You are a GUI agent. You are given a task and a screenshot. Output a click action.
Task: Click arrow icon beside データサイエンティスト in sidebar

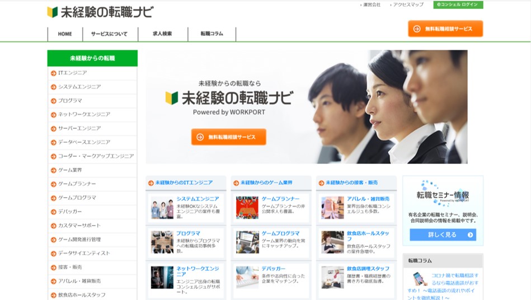[54, 254]
